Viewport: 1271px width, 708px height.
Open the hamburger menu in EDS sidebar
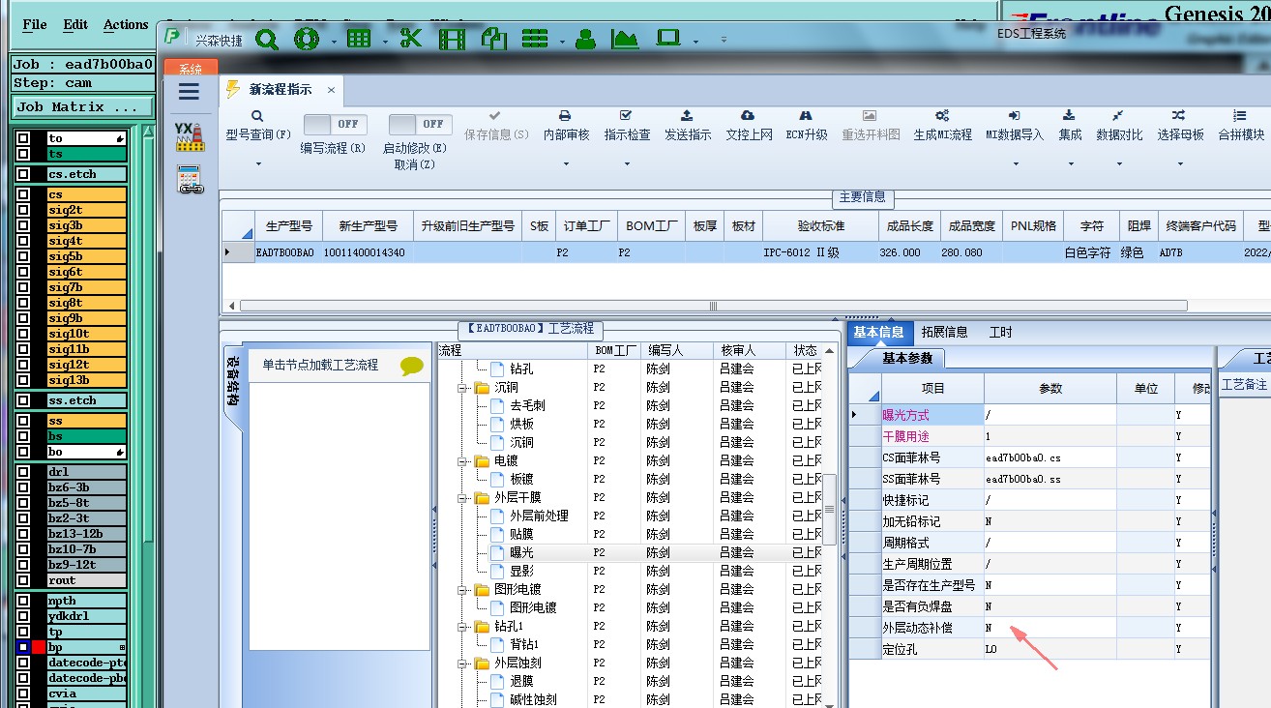coord(190,92)
